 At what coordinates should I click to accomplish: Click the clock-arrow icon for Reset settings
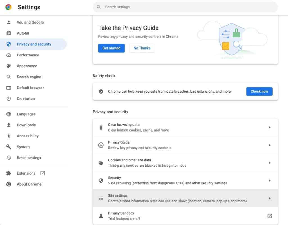tap(9, 158)
